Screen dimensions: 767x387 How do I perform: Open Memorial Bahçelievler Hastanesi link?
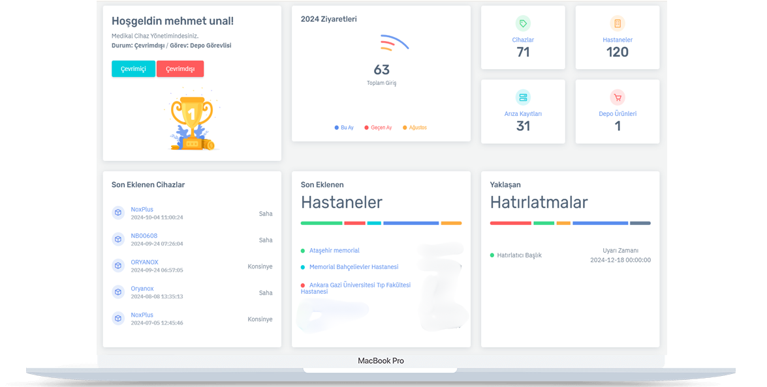pyautogui.click(x=353, y=267)
